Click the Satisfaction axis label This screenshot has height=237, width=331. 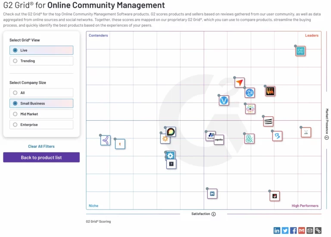[x=200, y=214]
